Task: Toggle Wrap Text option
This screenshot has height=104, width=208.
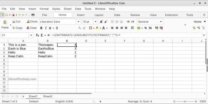Action: [132, 28]
